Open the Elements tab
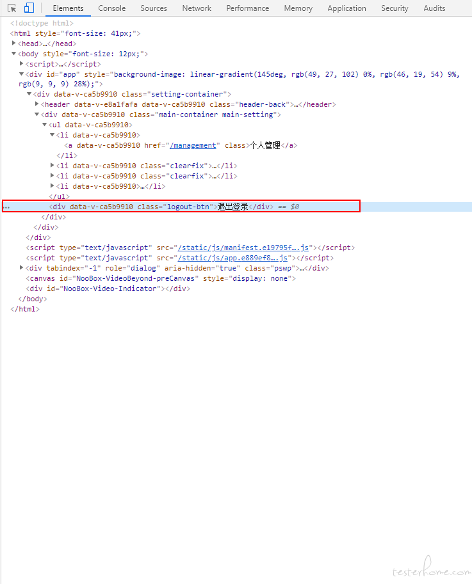Screen dimensions: 472x584 (x=68, y=8)
